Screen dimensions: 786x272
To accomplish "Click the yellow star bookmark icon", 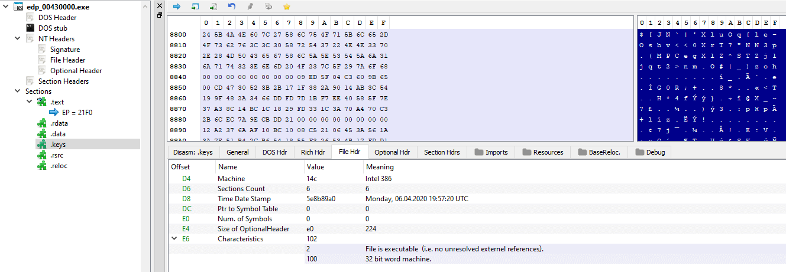I will coord(287,6).
